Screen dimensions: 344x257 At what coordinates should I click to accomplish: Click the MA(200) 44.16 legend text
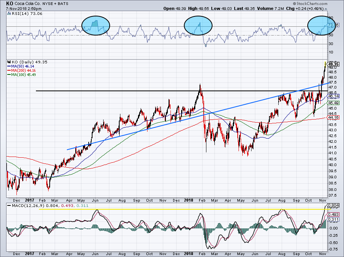tap(23, 71)
